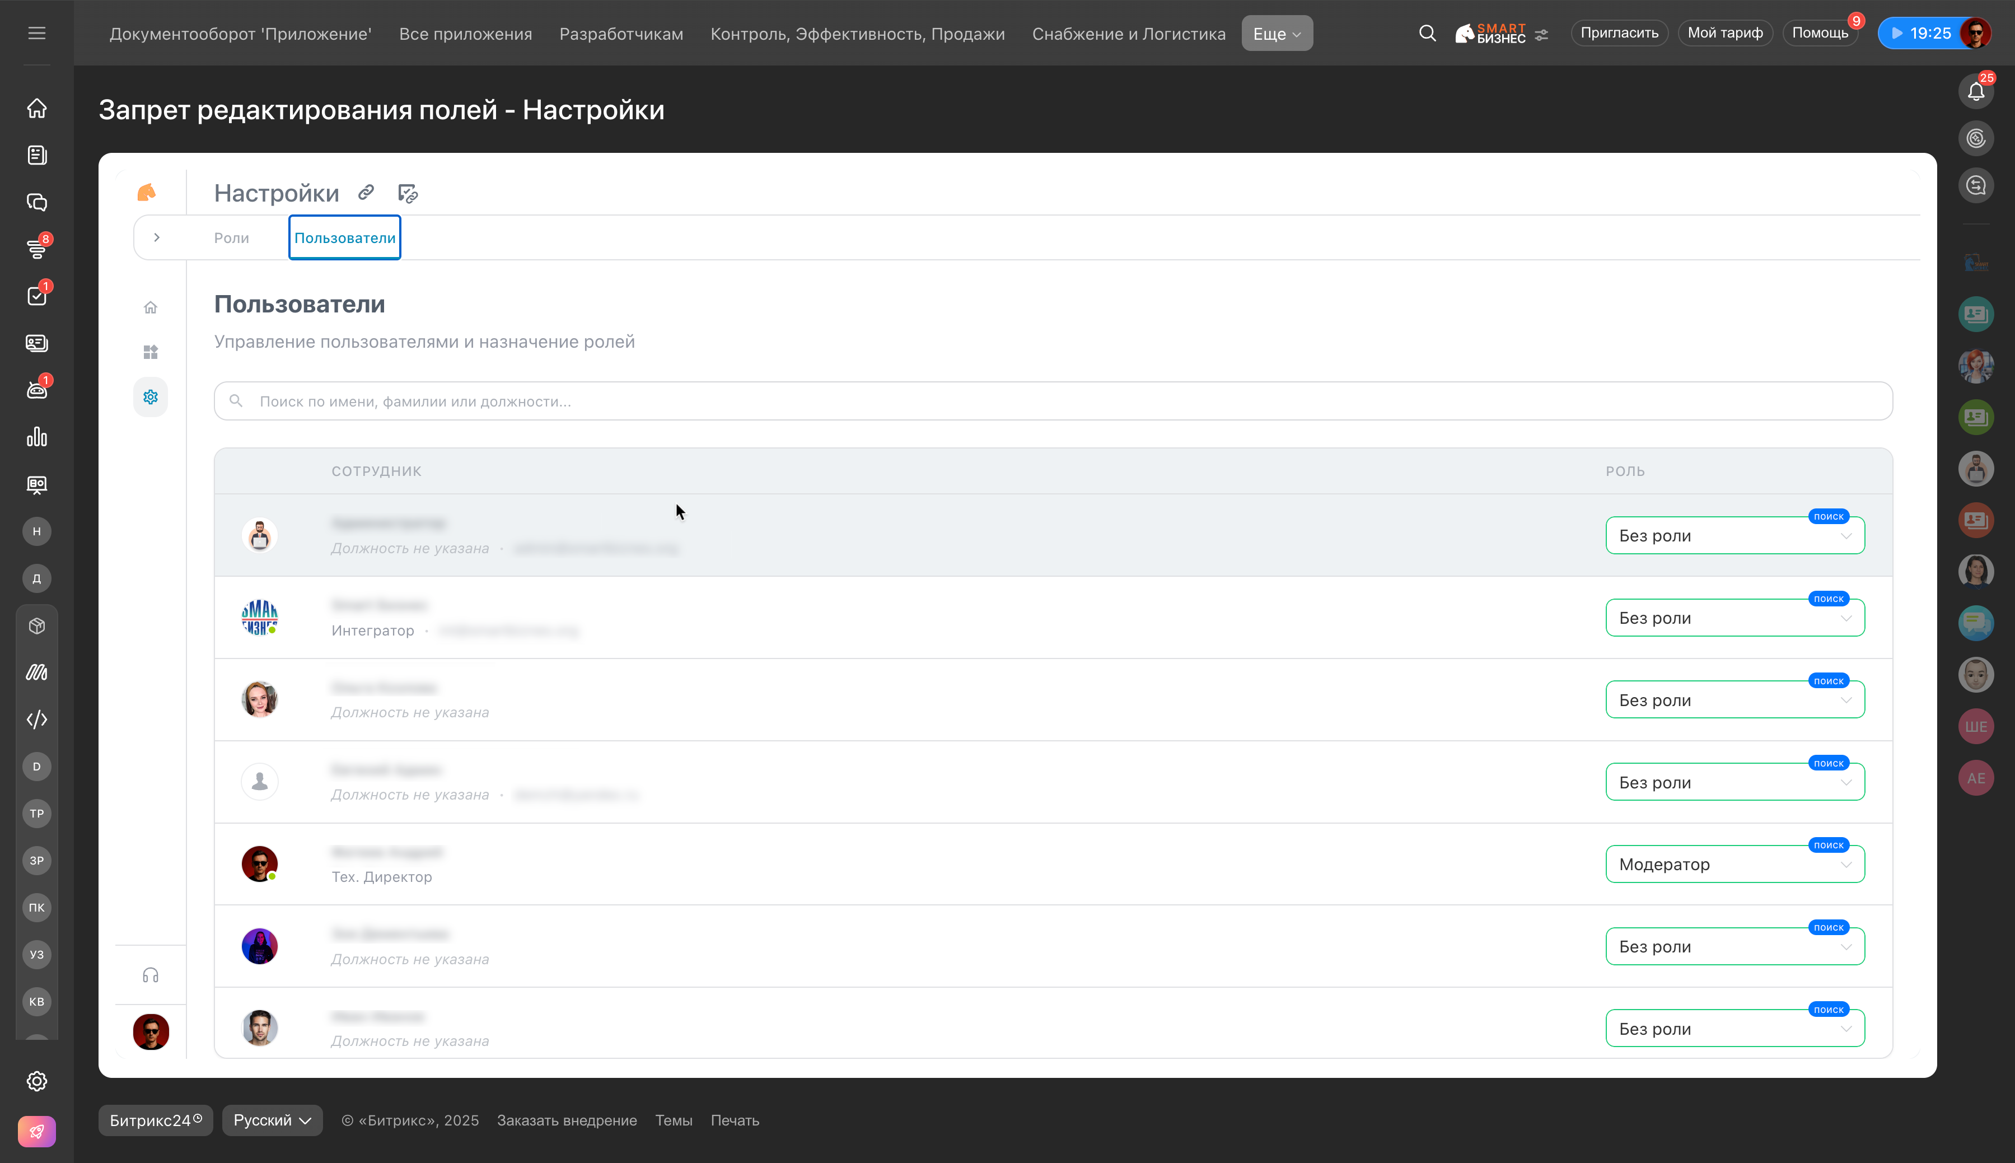Click the employee search input field

click(x=1053, y=401)
